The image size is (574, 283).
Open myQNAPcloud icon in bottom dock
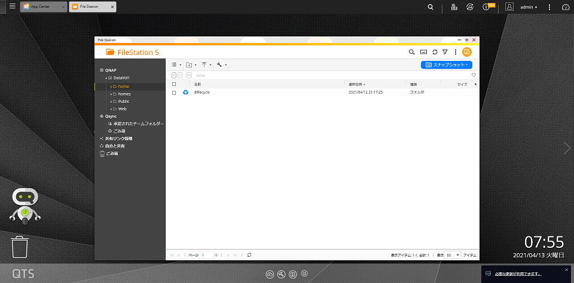270,274
